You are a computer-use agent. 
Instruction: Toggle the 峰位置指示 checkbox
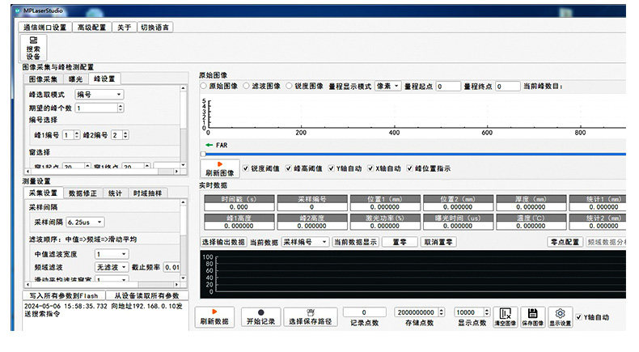pyautogui.click(x=410, y=168)
